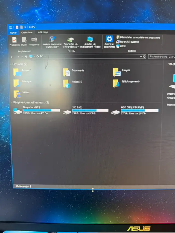Click the quick access properties icon in title bar
Viewport: 175px width, 233px height.
(x=17, y=27)
